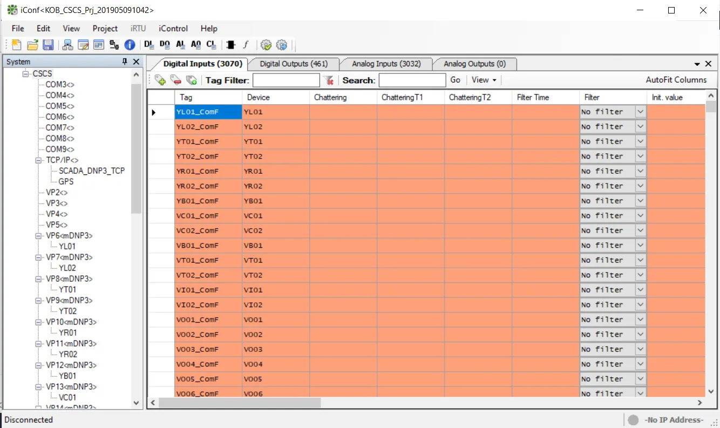Image resolution: width=720 pixels, height=428 pixels.
Task: Collapse the TCP/IP<> tree node
Action: [x=38, y=160]
